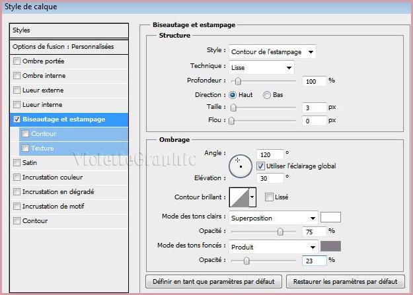Select the Haut direction radio button
Viewport: 413px width, 295px height.
233,95
